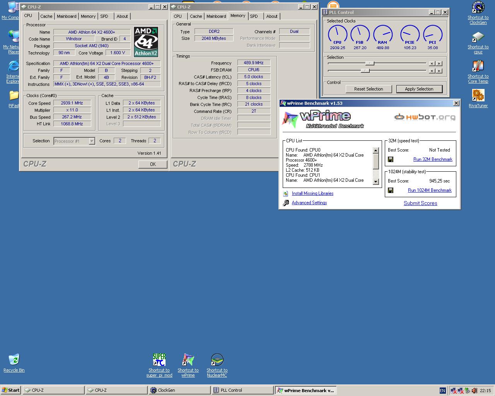Click the first disconnected network tray icon
495x396 pixels.
453,391
